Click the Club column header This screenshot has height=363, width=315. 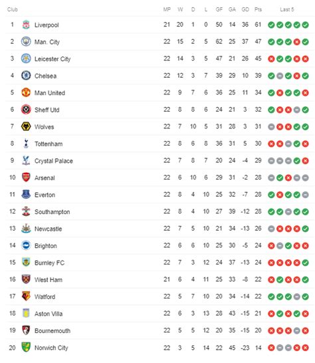tap(13, 9)
